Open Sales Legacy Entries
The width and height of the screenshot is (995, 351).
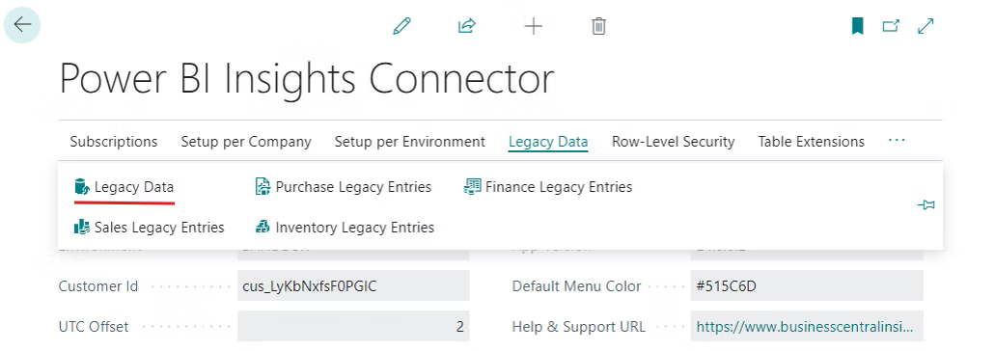click(159, 228)
